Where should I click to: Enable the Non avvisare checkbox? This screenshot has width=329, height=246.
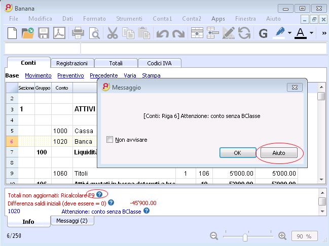(109, 140)
